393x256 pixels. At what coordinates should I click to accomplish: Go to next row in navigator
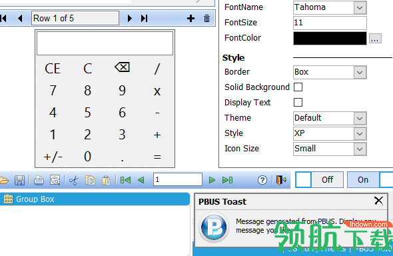130,18
